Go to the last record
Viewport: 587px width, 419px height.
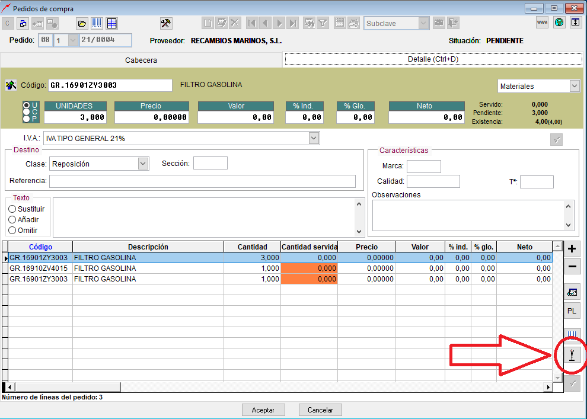click(x=293, y=24)
